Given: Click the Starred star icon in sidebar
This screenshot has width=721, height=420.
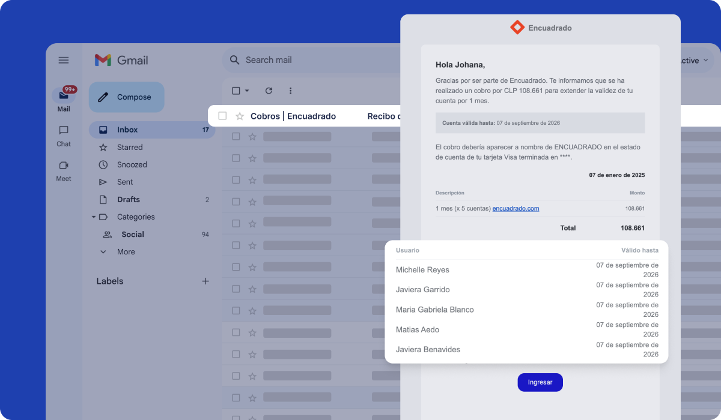Looking at the screenshot, I should point(103,147).
